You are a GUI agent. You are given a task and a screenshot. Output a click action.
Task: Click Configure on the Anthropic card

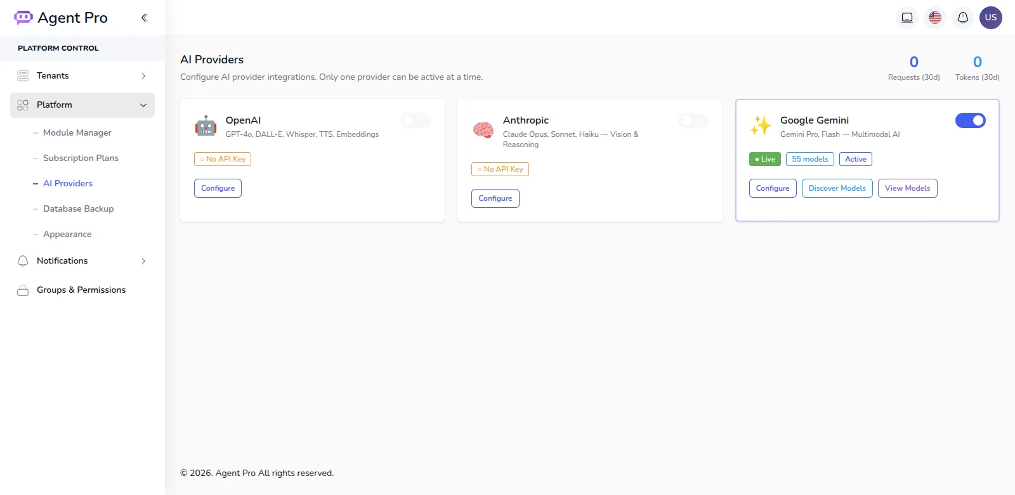tap(495, 198)
